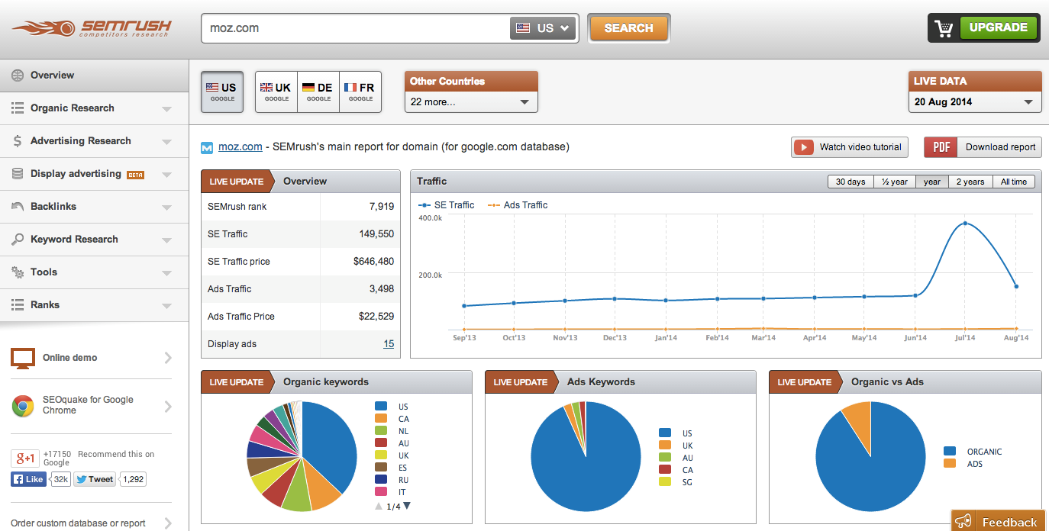Set traffic chart range to All time
The width and height of the screenshot is (1049, 531).
(1014, 182)
